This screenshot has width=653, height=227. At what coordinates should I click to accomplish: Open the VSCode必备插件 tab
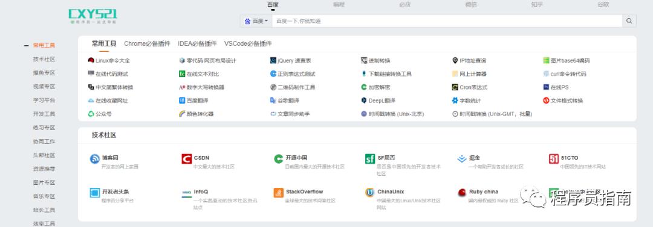248,43
